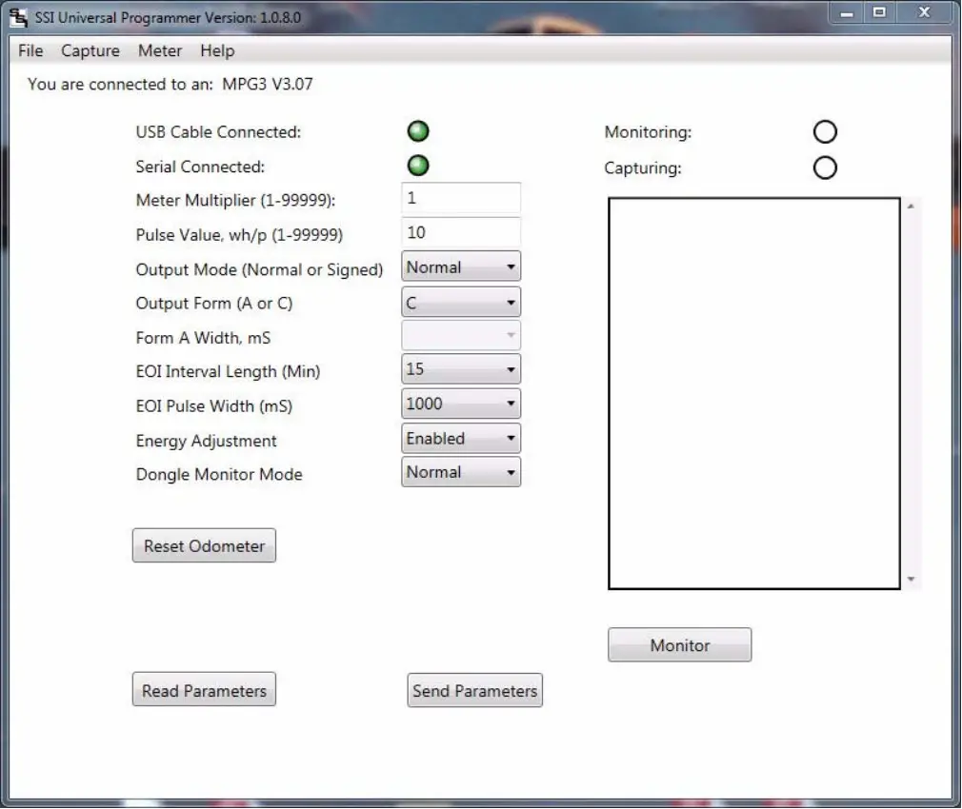Choose a value in EOI Pulse Width dropdown

point(461,404)
